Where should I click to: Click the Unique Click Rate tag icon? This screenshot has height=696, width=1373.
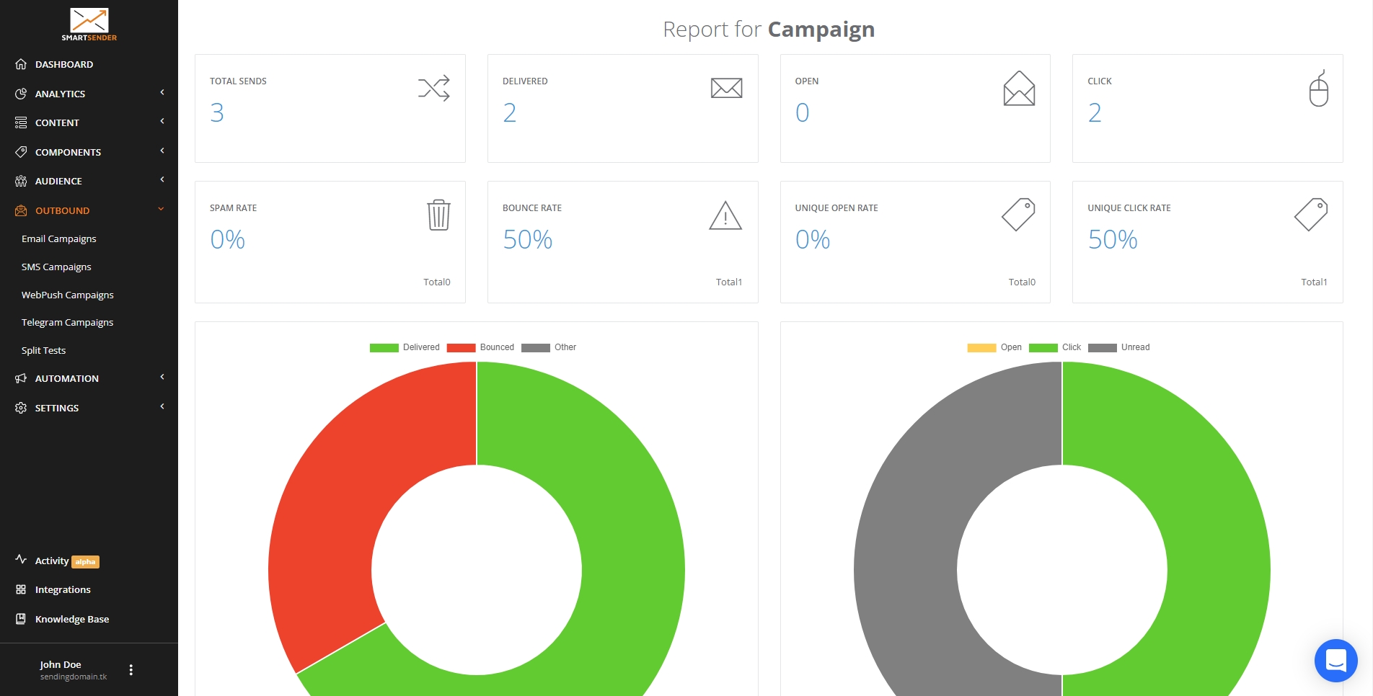click(1311, 215)
